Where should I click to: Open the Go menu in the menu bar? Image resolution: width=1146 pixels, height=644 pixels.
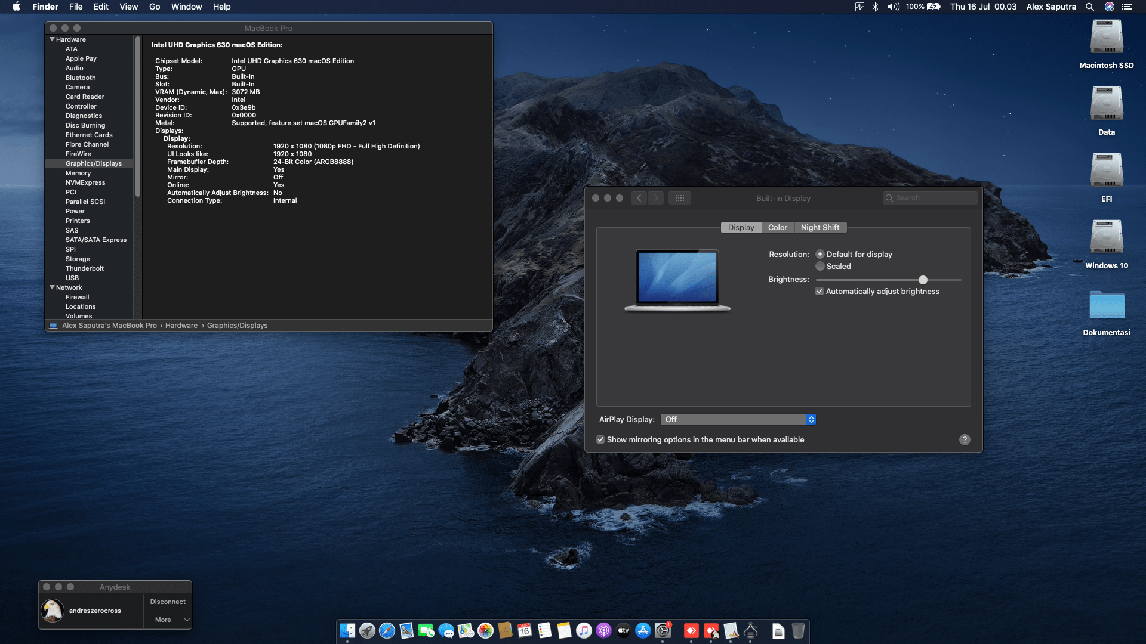[154, 7]
